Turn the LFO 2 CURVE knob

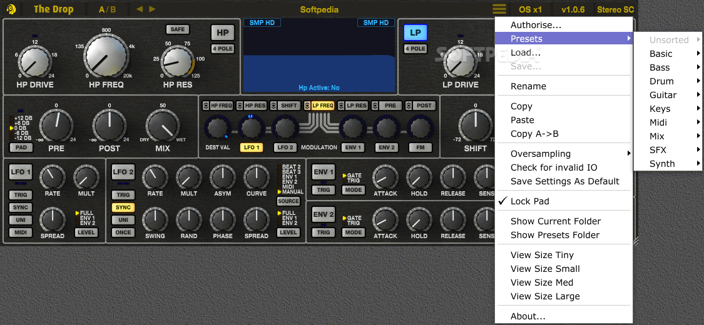(x=257, y=177)
